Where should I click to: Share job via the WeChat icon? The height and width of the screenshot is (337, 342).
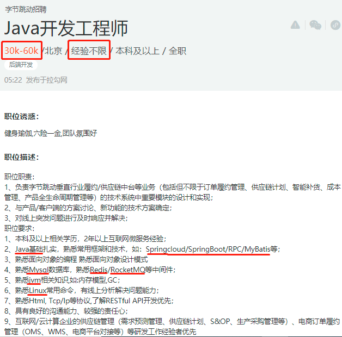315,25
